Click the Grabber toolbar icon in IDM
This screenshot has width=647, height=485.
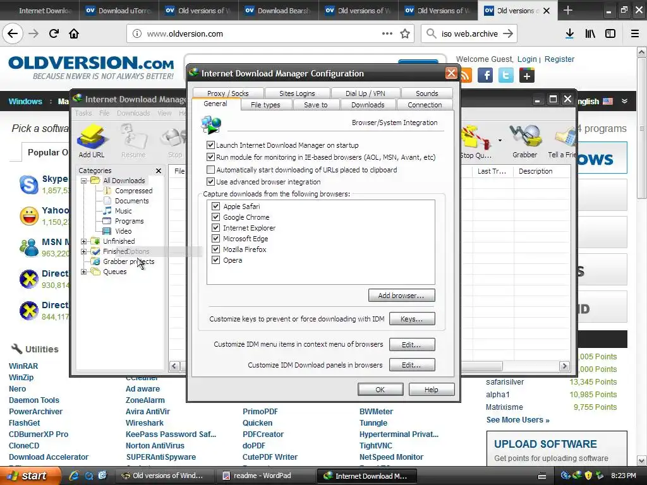click(x=525, y=141)
